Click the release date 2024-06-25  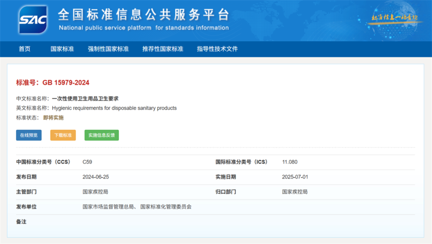coord(95,177)
